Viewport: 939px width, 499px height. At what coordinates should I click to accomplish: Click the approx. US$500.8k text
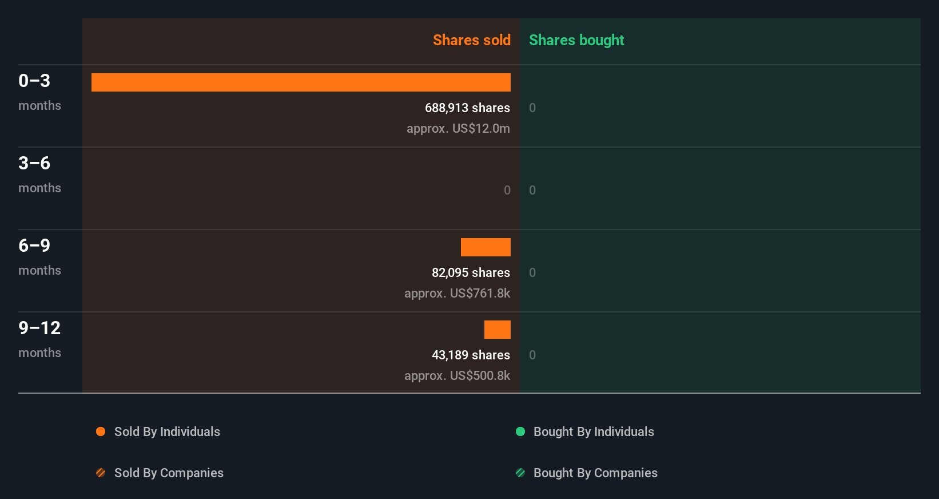(x=457, y=375)
